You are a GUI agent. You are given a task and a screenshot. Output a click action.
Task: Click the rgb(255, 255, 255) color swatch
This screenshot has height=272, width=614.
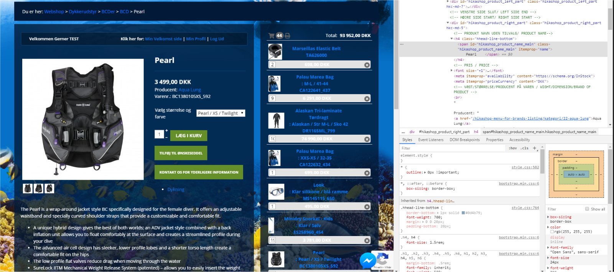coord(552,232)
